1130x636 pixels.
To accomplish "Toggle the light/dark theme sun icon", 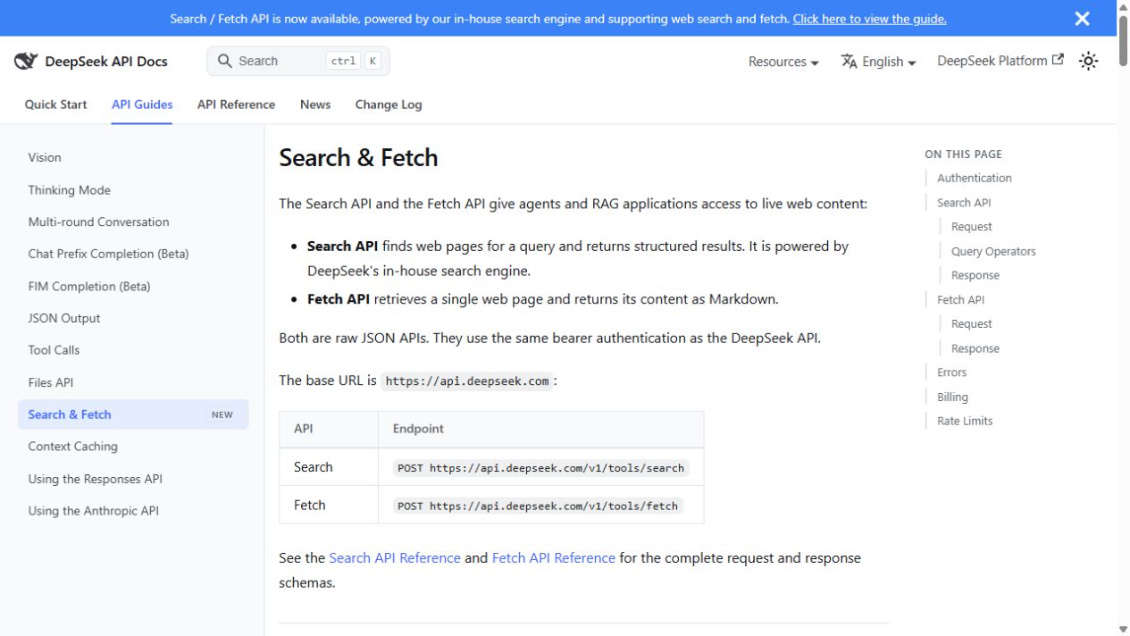I will [1088, 61].
